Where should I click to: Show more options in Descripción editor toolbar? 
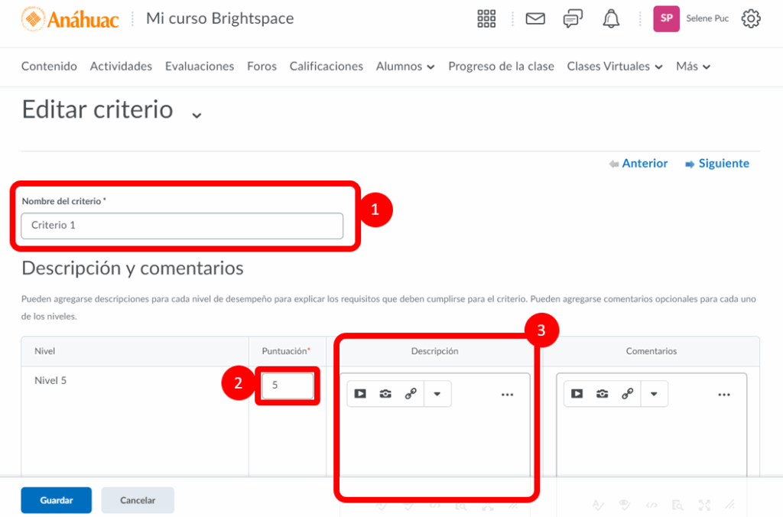coord(507,395)
